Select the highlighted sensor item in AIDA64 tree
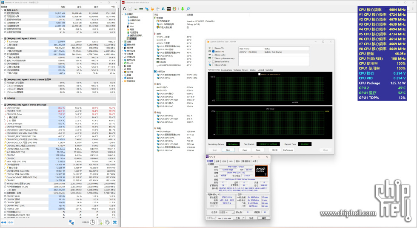417x228 pixels. point(132,39)
